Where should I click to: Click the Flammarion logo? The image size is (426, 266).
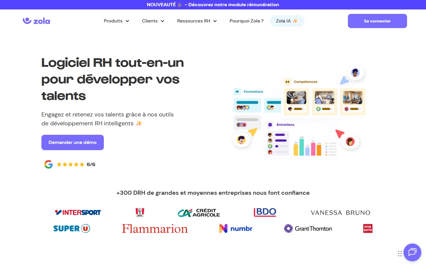click(x=155, y=228)
